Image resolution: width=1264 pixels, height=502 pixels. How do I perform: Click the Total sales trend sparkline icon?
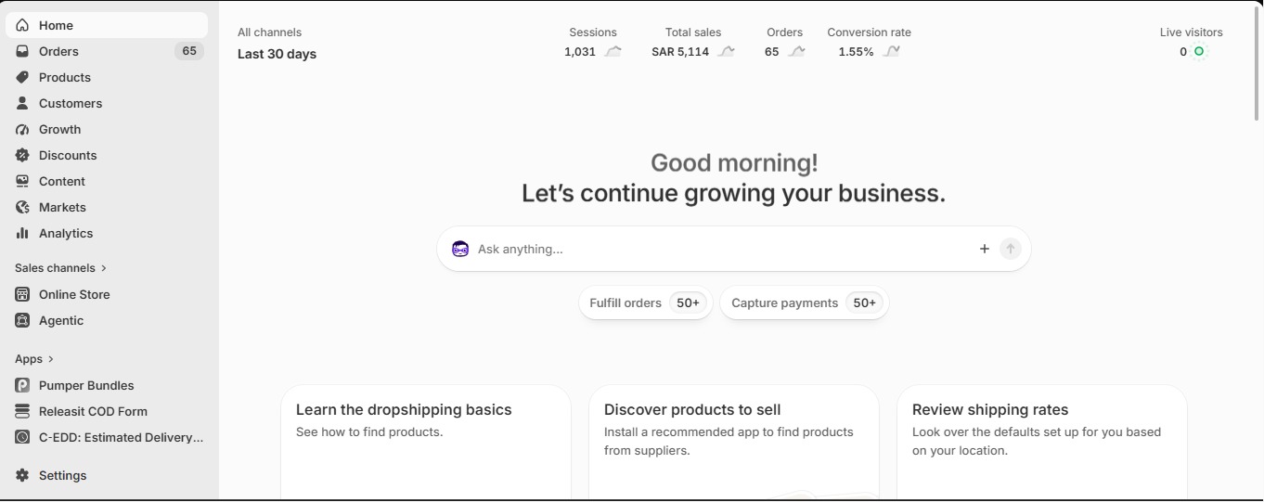727,52
